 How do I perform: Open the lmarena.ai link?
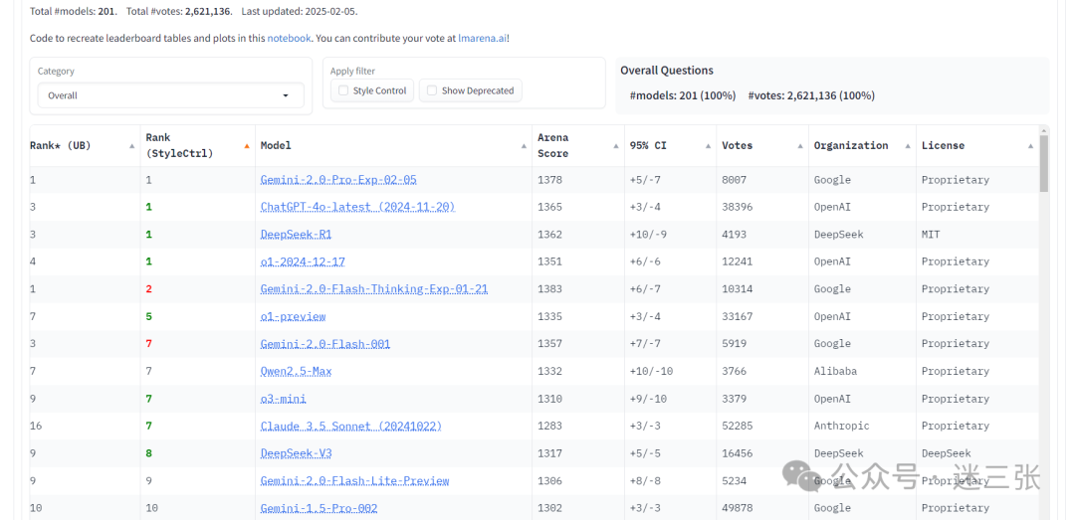point(482,39)
